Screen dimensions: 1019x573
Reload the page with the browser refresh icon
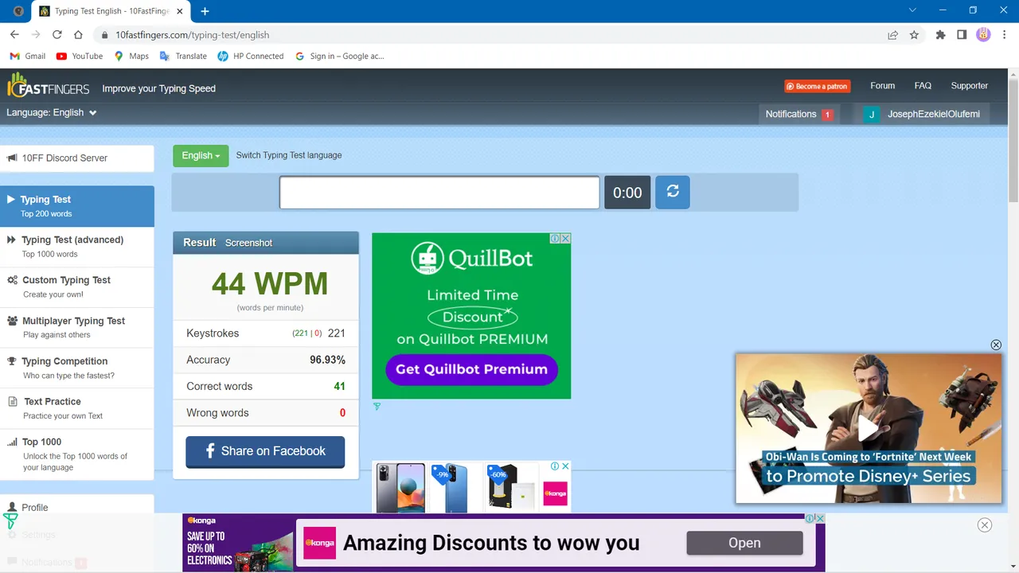tap(57, 35)
